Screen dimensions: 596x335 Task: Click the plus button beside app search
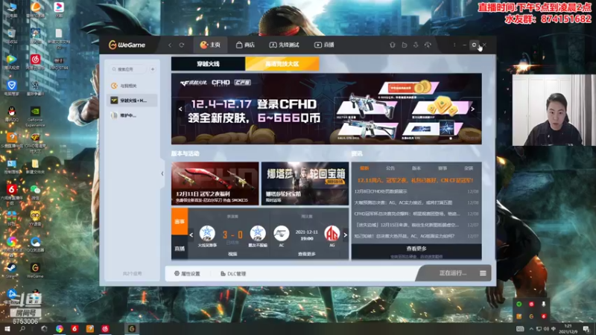[x=153, y=69]
